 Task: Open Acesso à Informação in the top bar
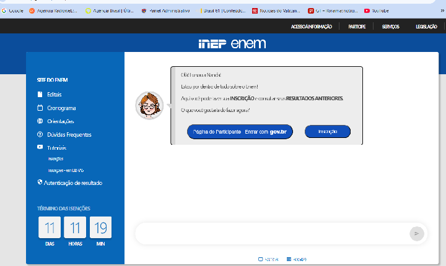[311, 27]
